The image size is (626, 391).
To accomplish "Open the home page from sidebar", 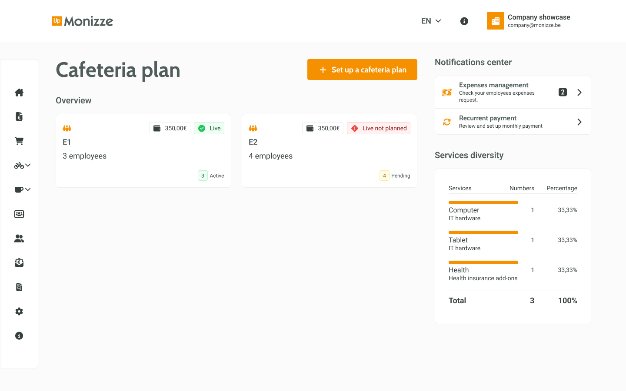I will click(x=19, y=93).
